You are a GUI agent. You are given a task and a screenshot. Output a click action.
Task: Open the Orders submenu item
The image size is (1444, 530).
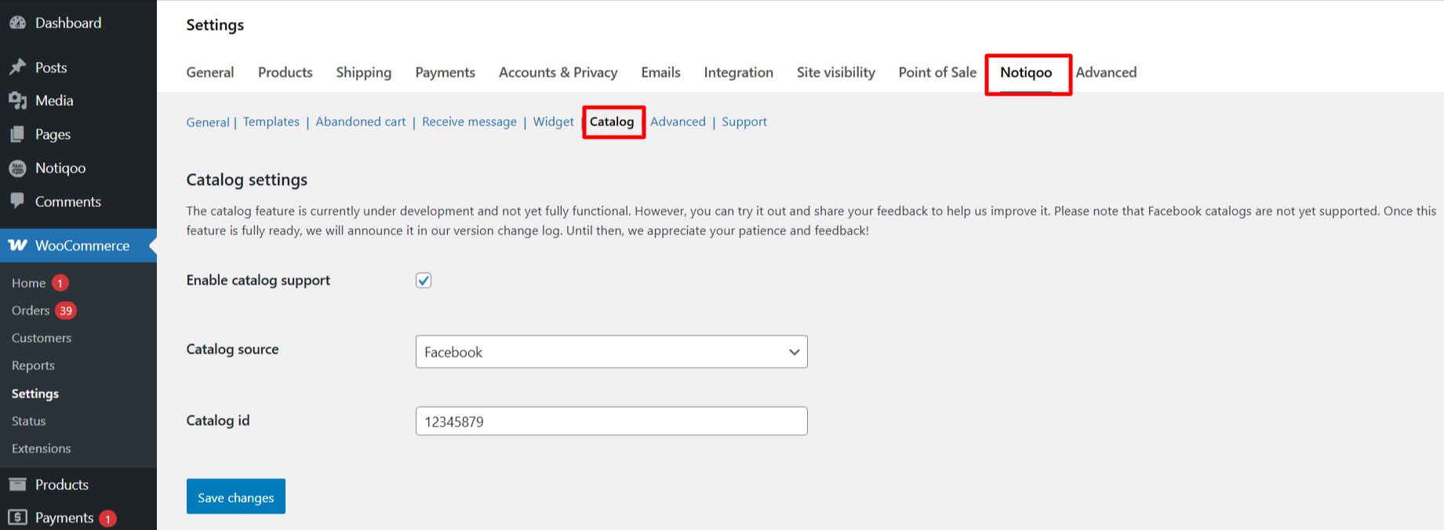31,310
